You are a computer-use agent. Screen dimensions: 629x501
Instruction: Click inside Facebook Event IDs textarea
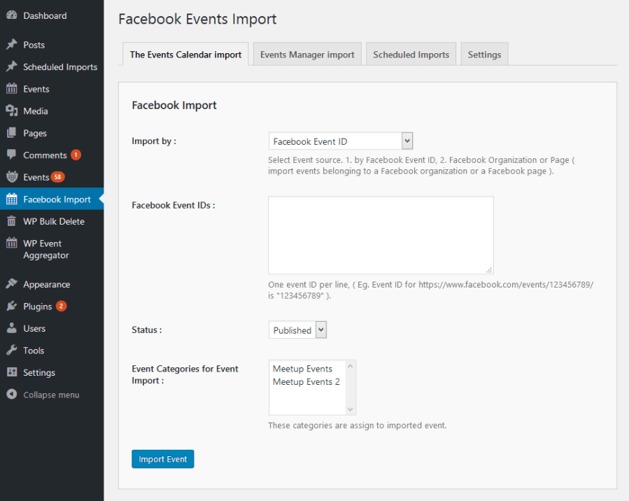coord(381,235)
